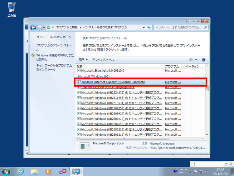This screenshot has height=176, width=234.
Task: Open Turn Windows features on or off
Action: [55, 57]
